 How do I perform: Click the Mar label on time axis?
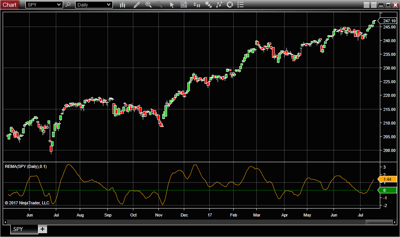(x=257, y=215)
